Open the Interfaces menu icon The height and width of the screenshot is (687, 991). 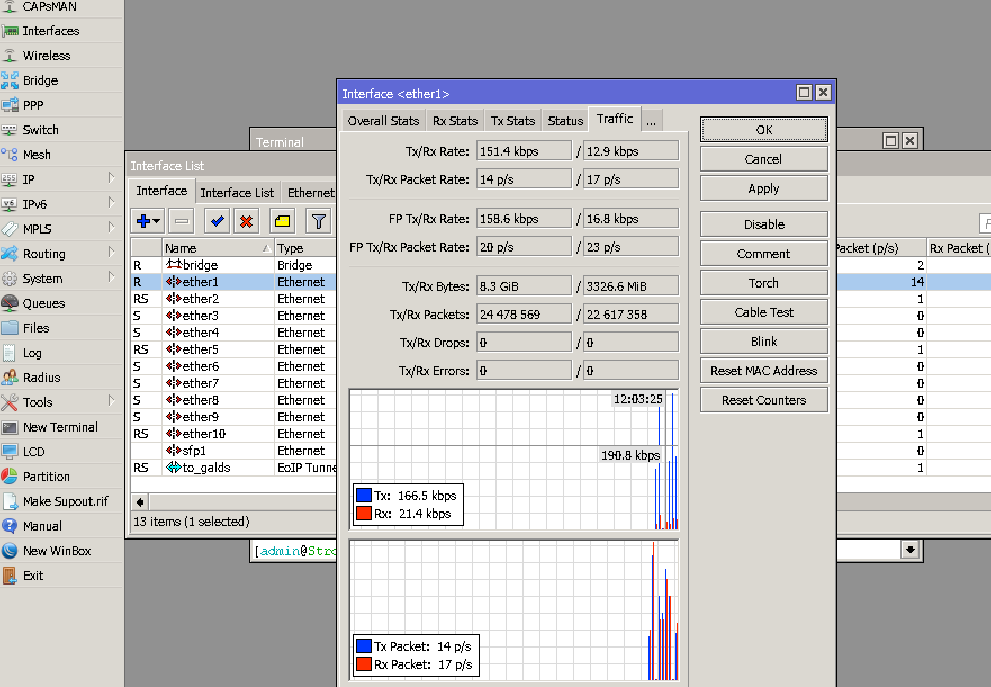click(10, 31)
